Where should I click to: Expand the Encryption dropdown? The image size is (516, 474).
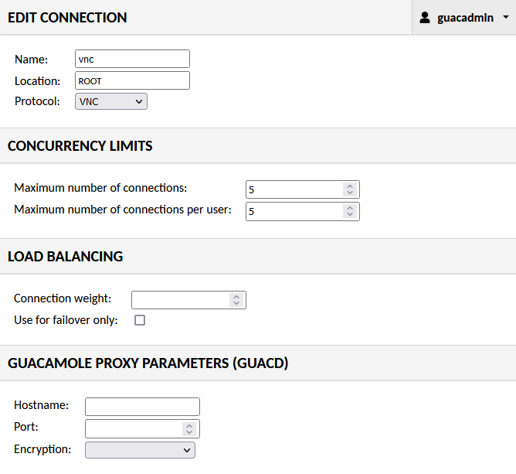(140, 450)
